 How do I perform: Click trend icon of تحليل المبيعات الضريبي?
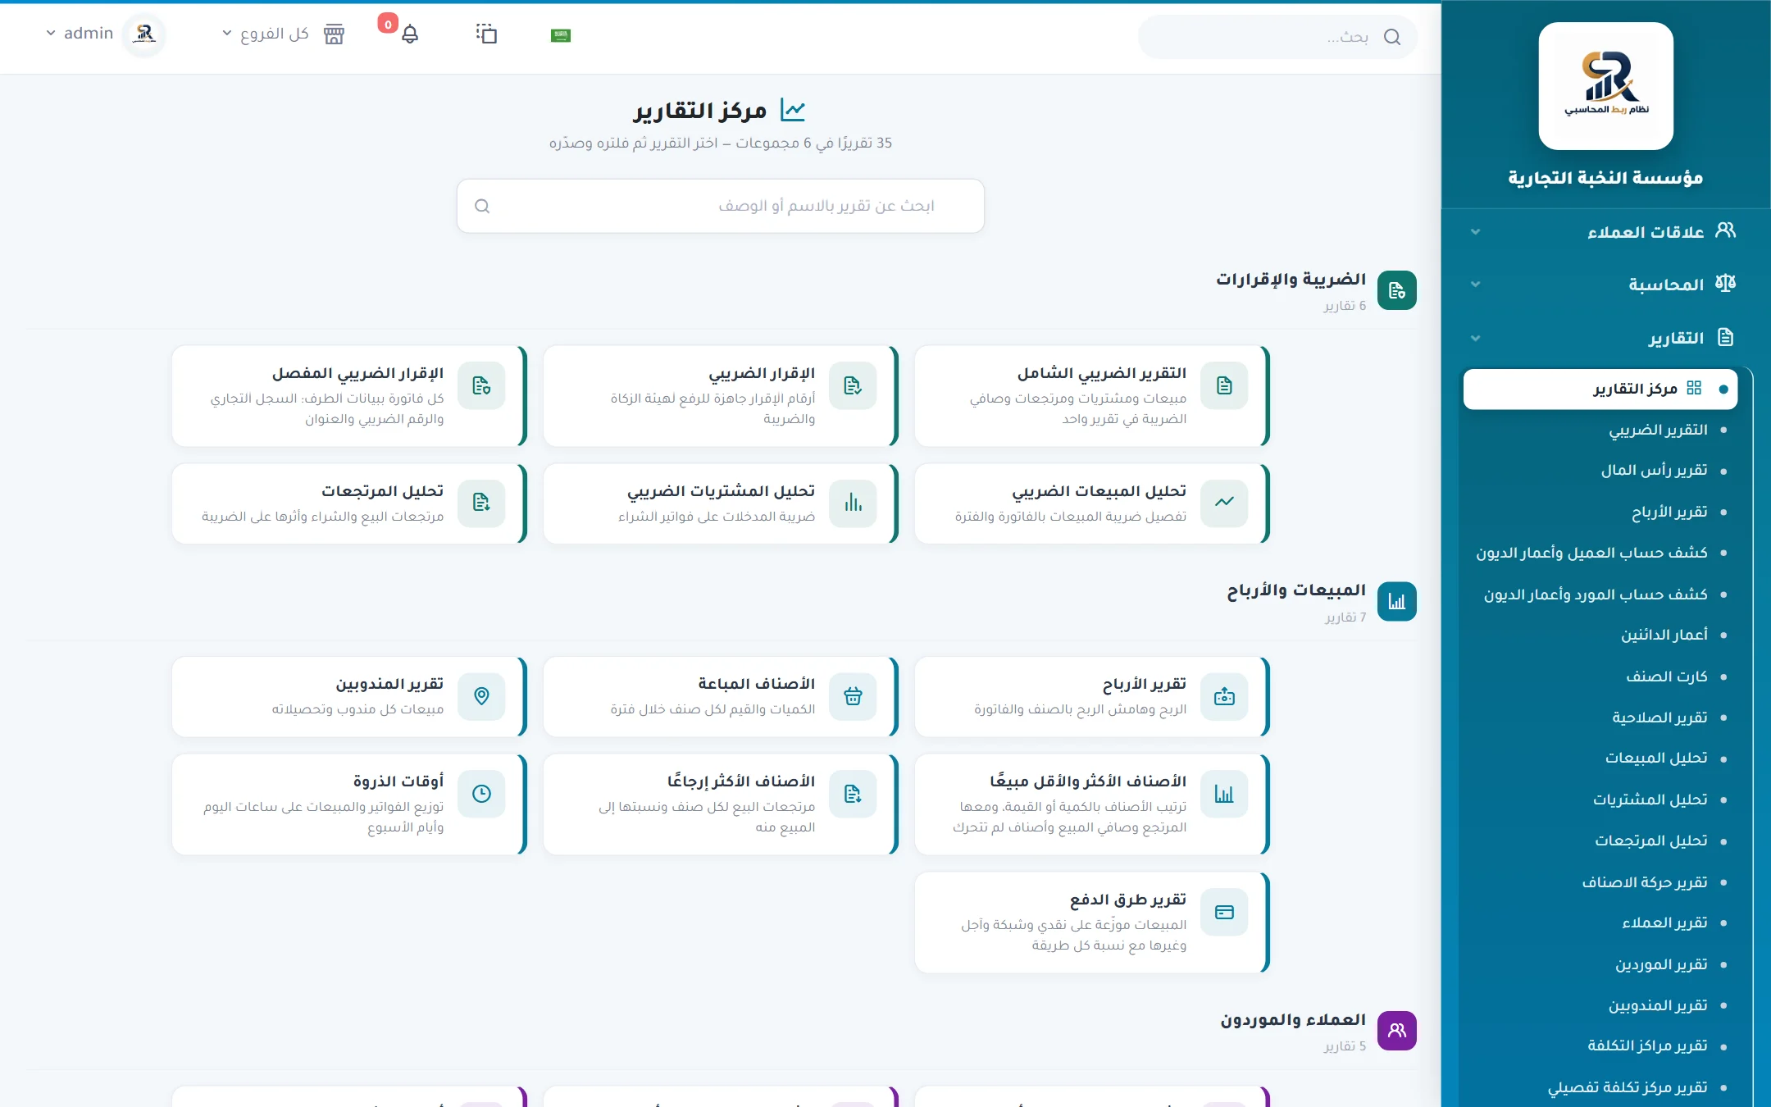click(1224, 503)
